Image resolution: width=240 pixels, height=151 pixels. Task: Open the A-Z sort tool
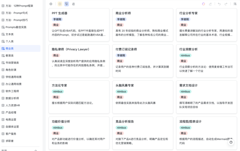73,4
